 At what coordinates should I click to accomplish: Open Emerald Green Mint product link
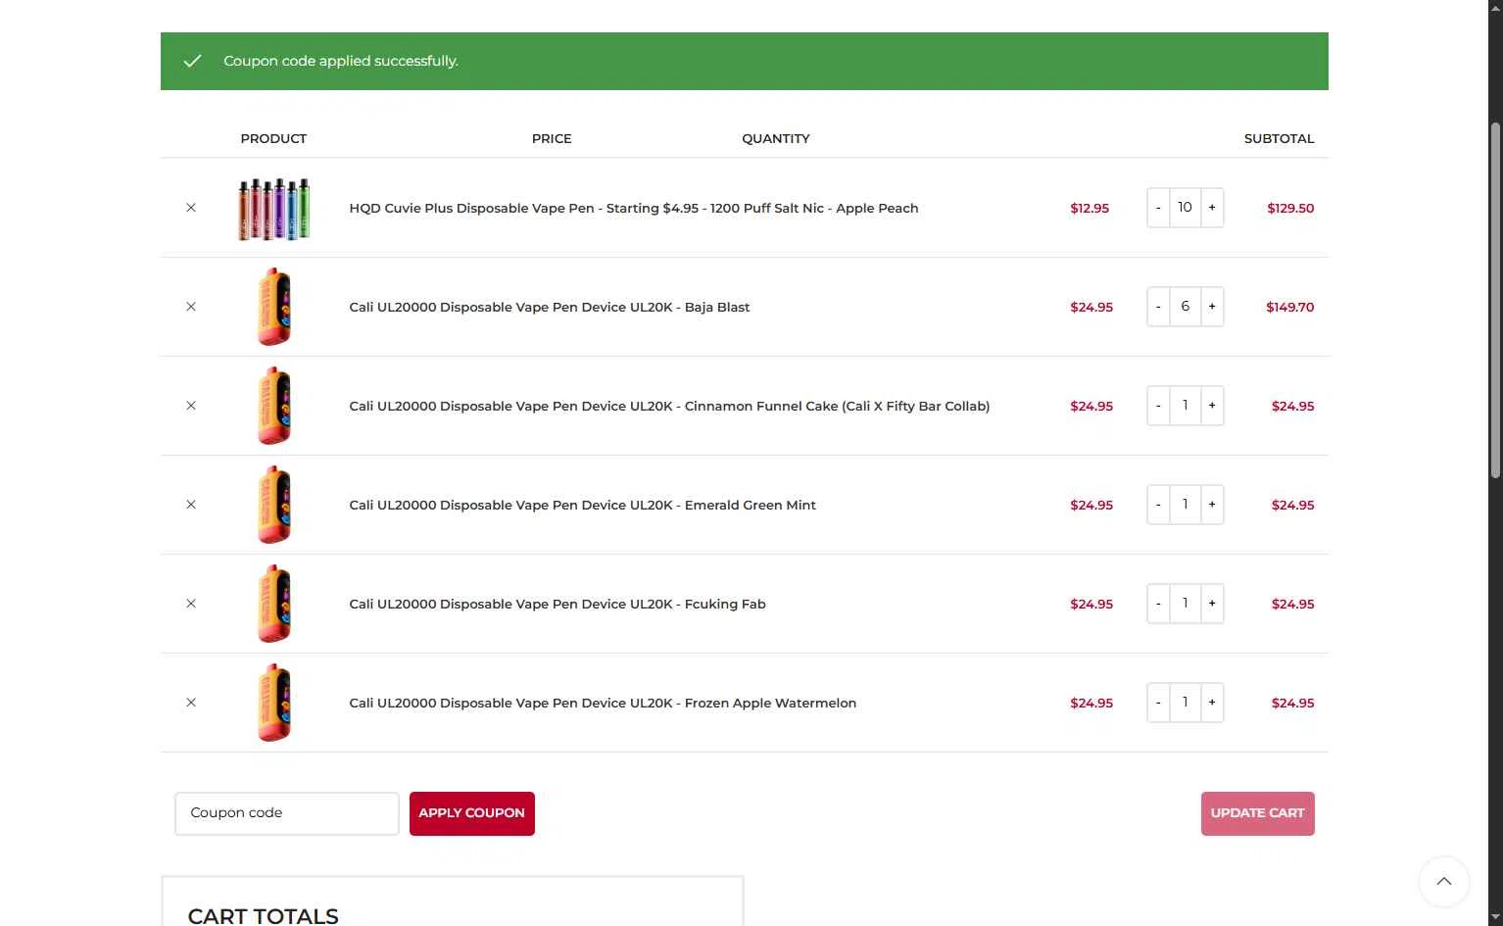click(582, 505)
